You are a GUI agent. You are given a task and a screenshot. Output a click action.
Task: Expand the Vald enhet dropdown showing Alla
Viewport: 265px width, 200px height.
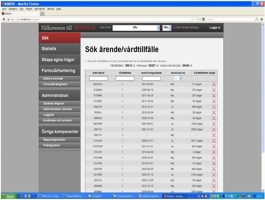coord(136,28)
